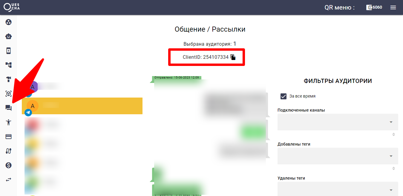Screen dimensions: 403x196
Task: Click the robot bot icon in sidebar
Action: click(8, 36)
